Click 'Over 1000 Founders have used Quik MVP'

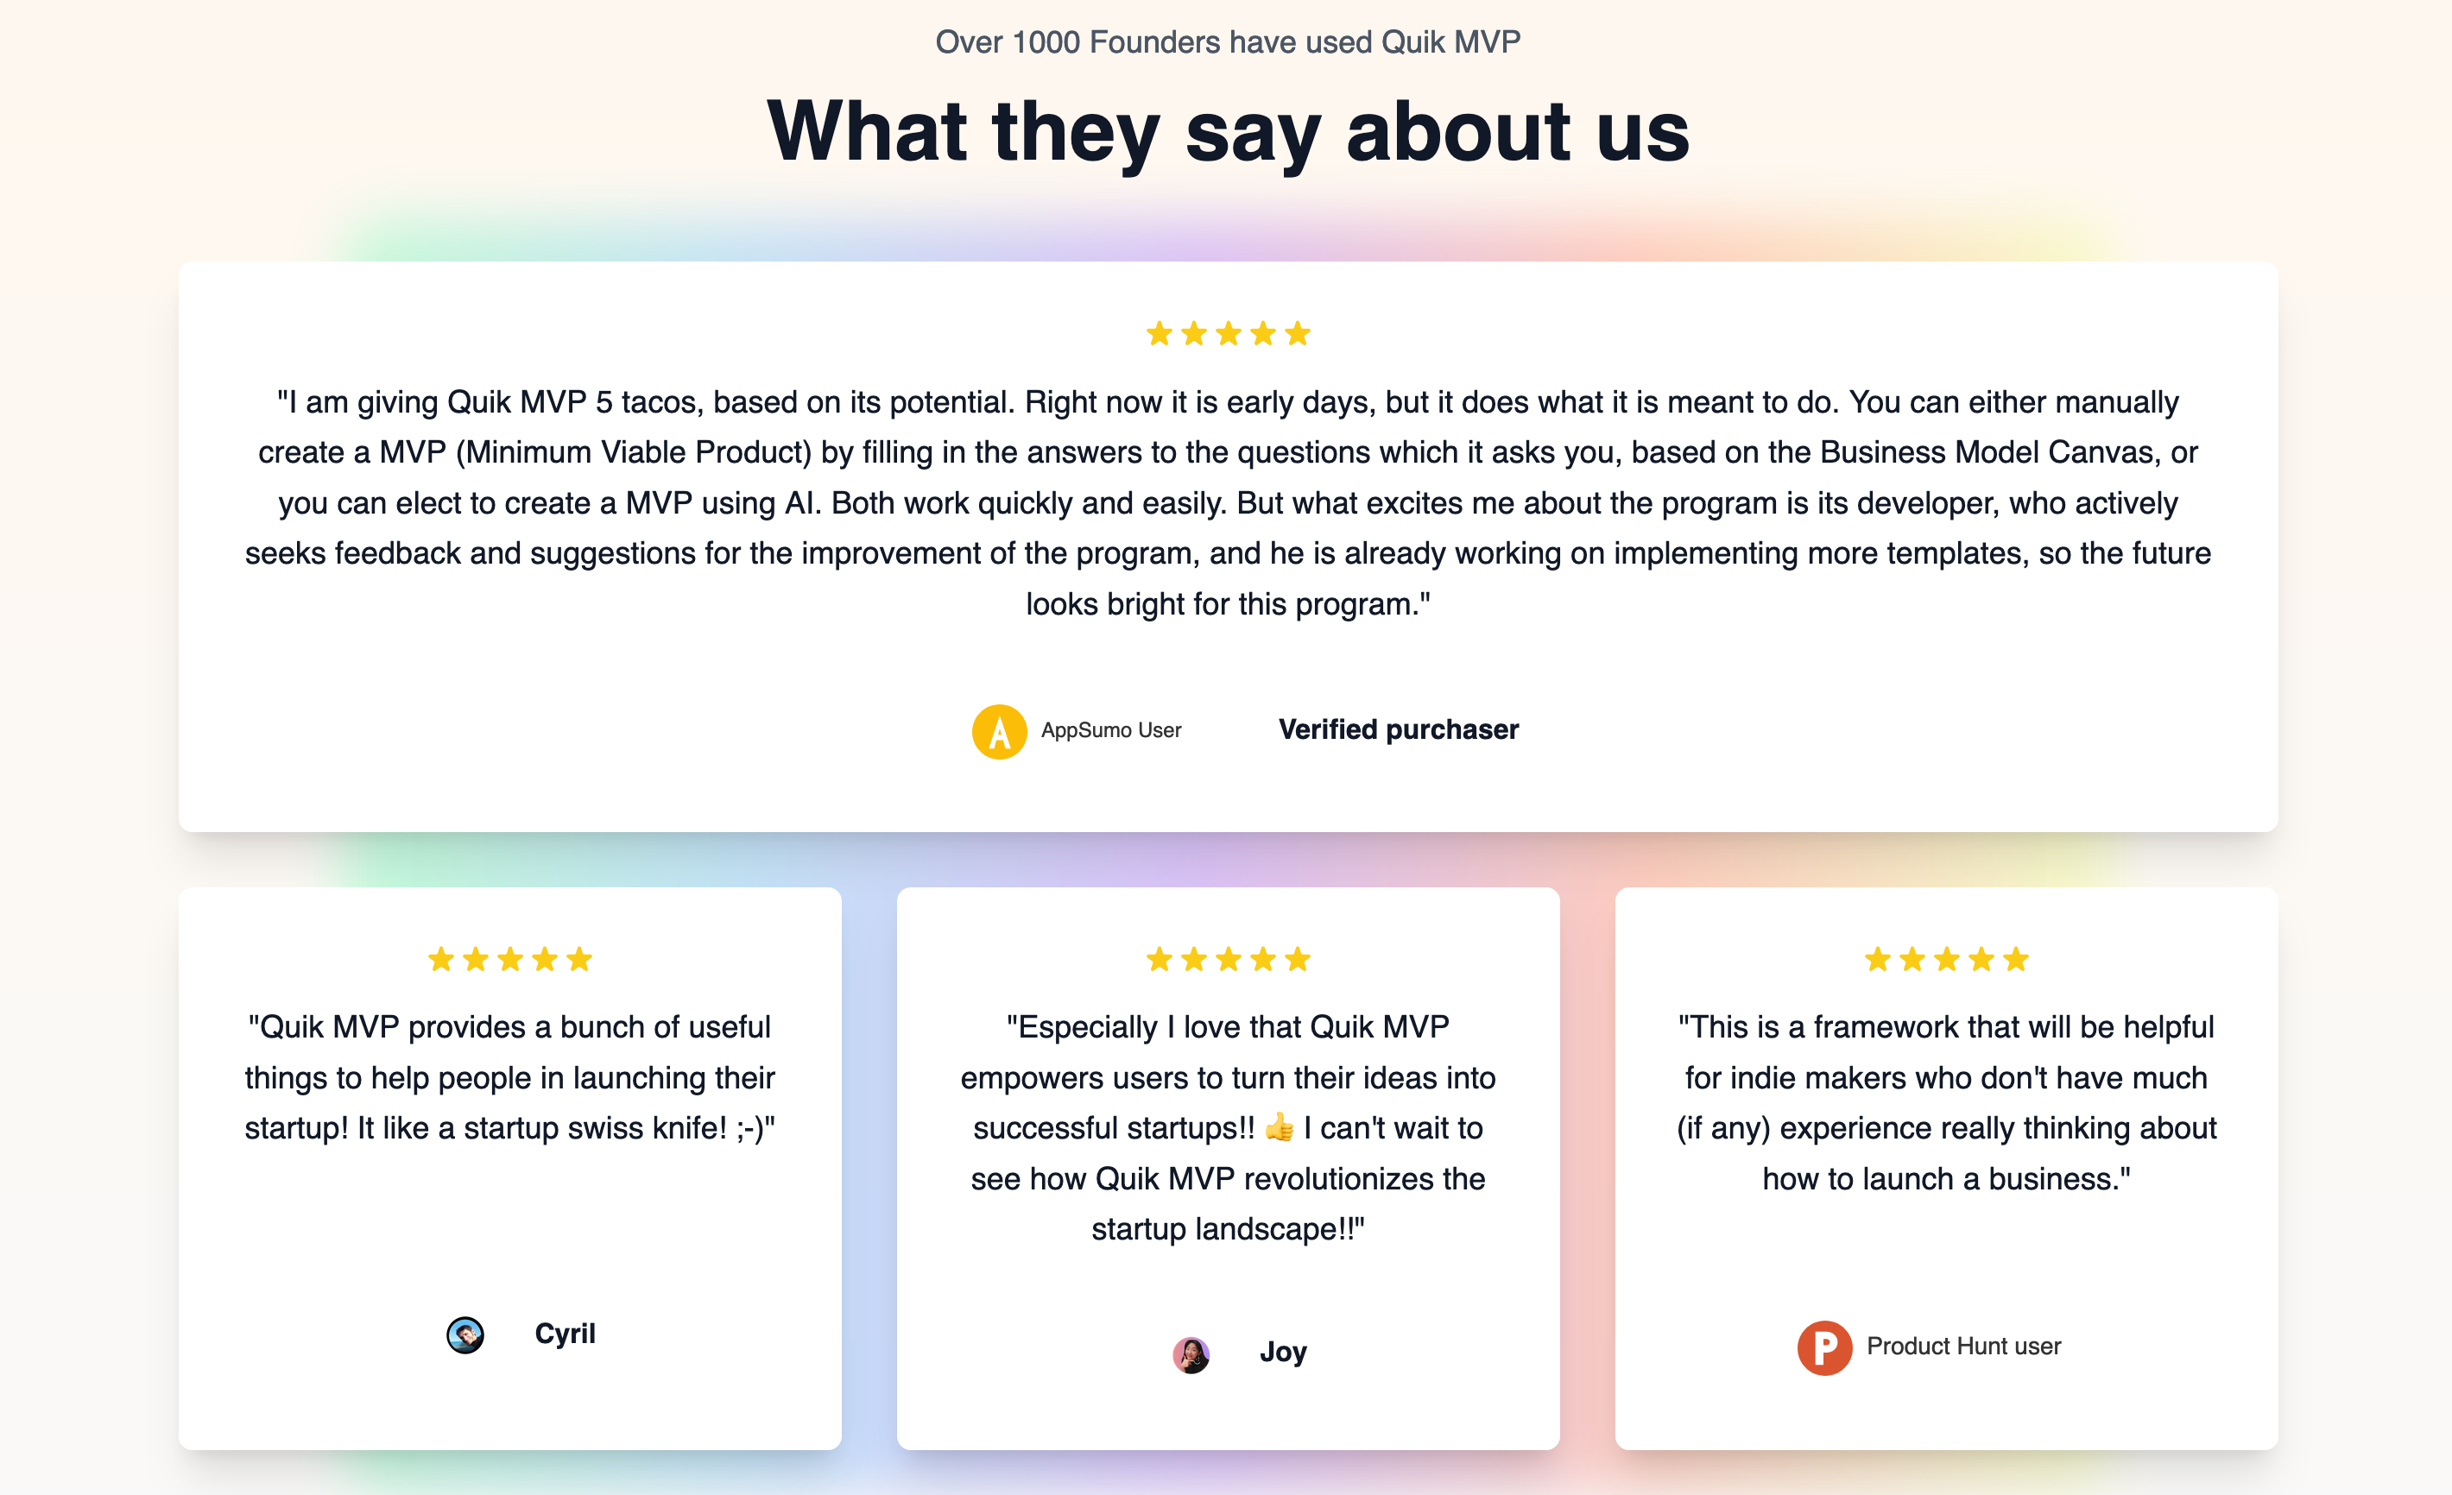[x=1228, y=41]
